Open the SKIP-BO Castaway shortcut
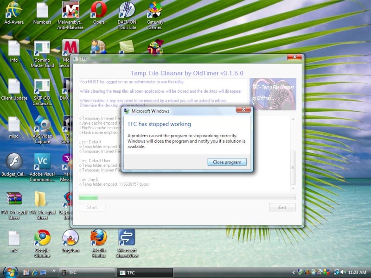 (42, 92)
